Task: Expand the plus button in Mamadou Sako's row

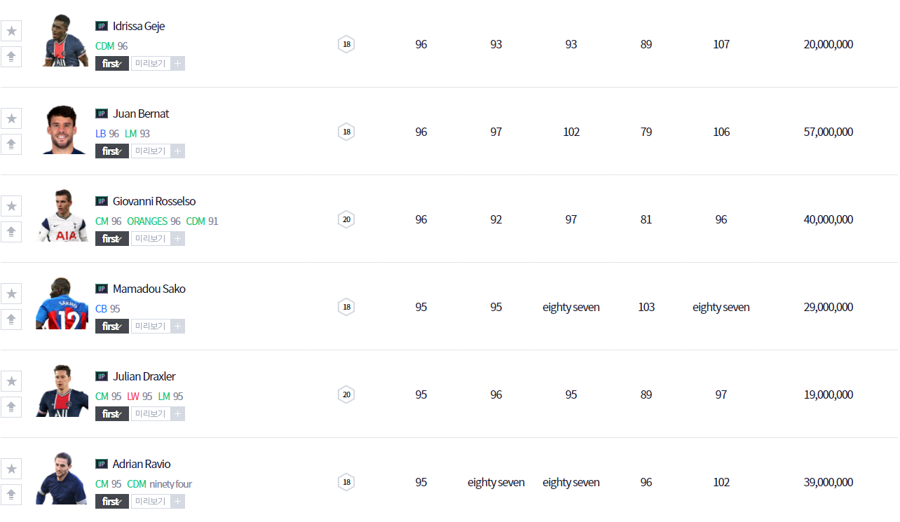Action: pos(178,327)
